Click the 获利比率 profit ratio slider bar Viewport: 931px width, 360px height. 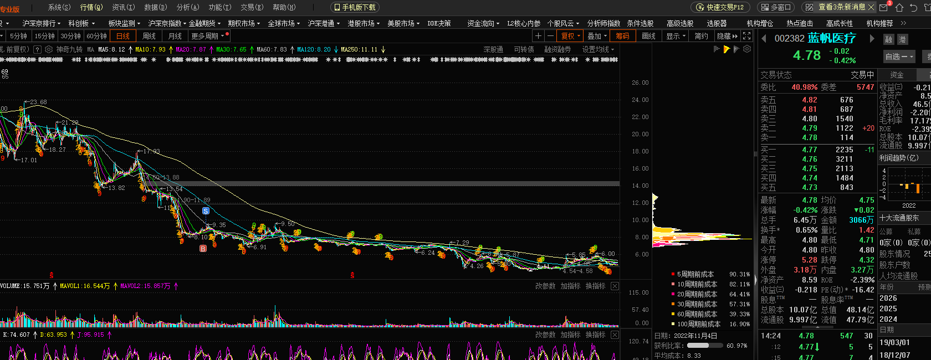coord(704,346)
